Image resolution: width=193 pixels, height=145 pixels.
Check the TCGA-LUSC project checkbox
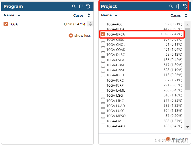(x=103, y=111)
